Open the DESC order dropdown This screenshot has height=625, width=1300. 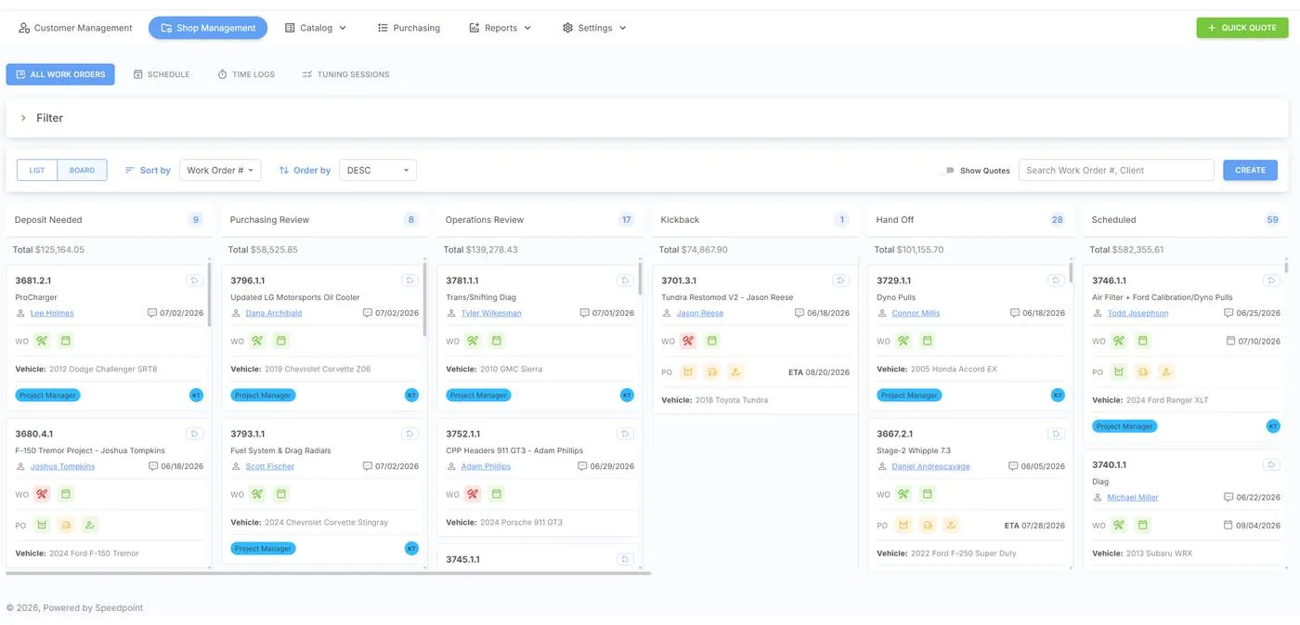tap(378, 170)
